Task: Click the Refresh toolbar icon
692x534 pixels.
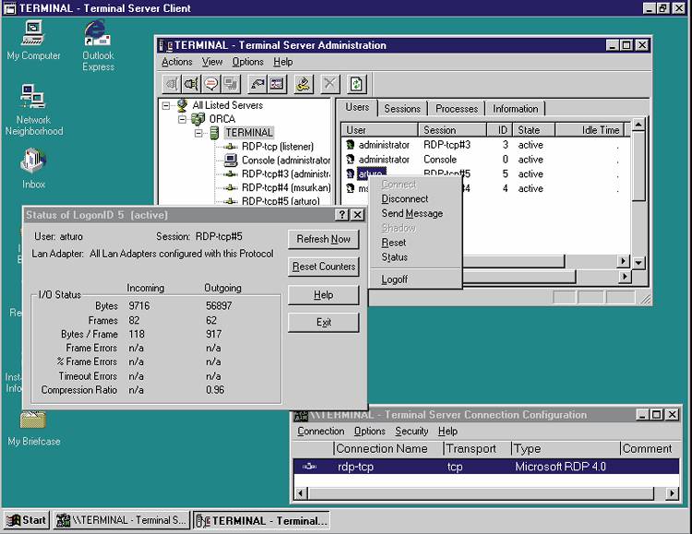Action: pyautogui.click(x=357, y=84)
